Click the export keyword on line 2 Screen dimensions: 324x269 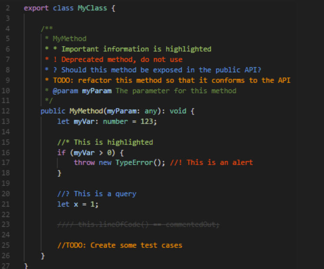36,8
